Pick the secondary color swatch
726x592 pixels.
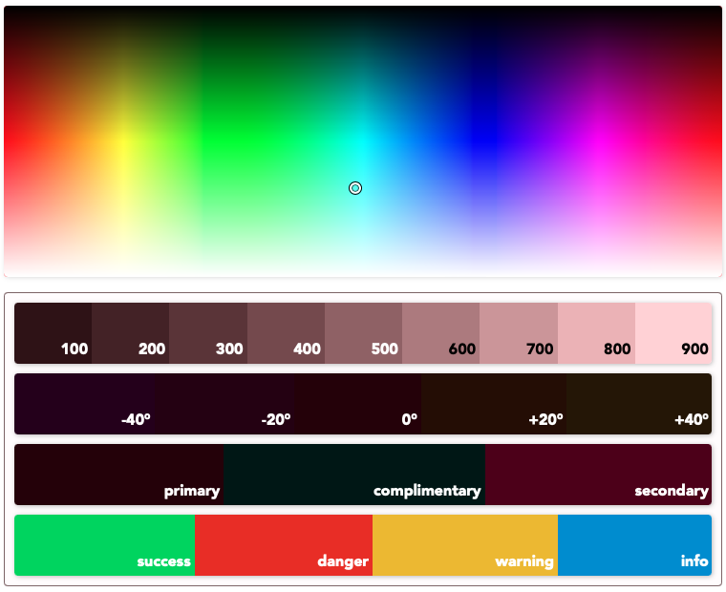click(x=598, y=475)
